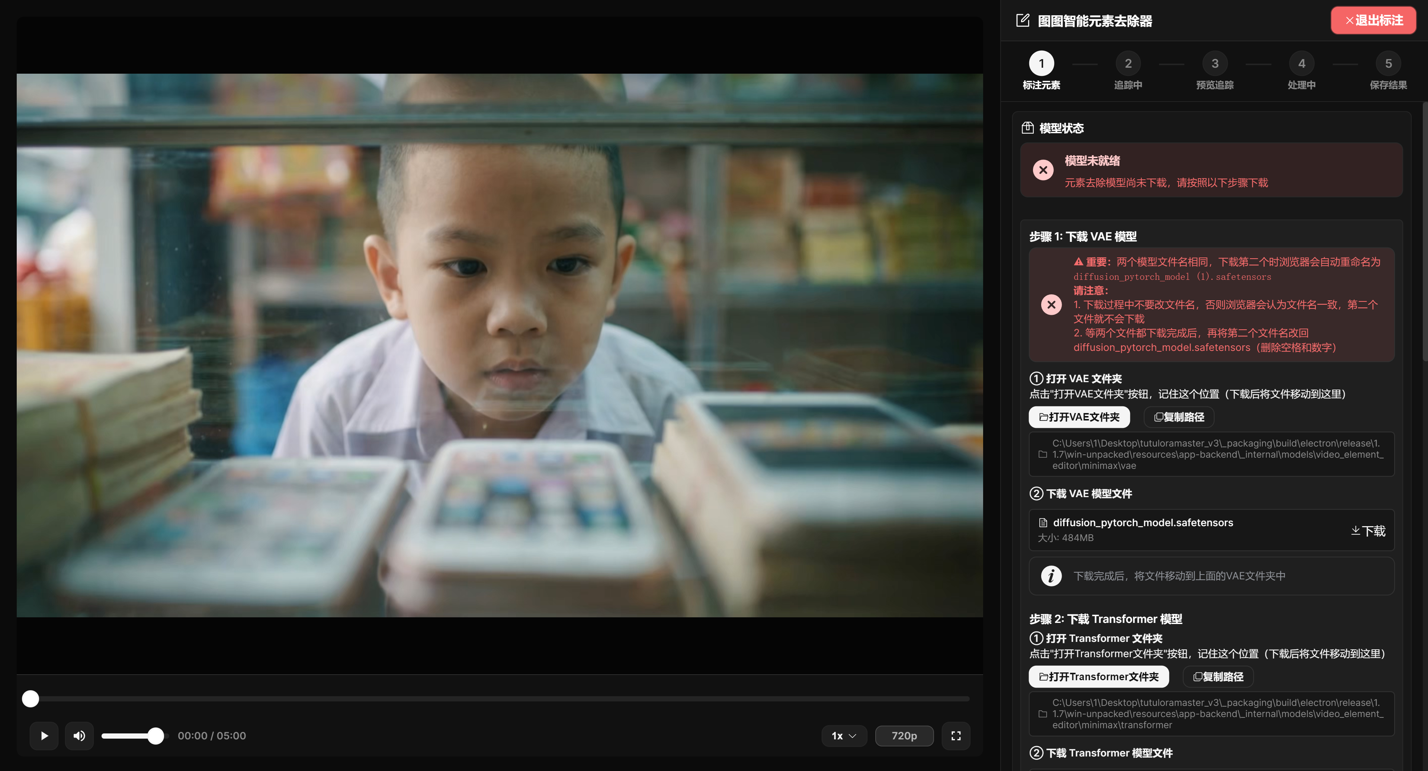This screenshot has width=1428, height=771.
Task: Mute the video audio speaker icon
Action: [x=79, y=736]
